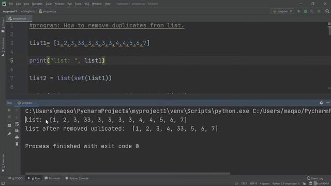
Task: Click the down arrow in Run panel toolbar
Action: (17, 117)
